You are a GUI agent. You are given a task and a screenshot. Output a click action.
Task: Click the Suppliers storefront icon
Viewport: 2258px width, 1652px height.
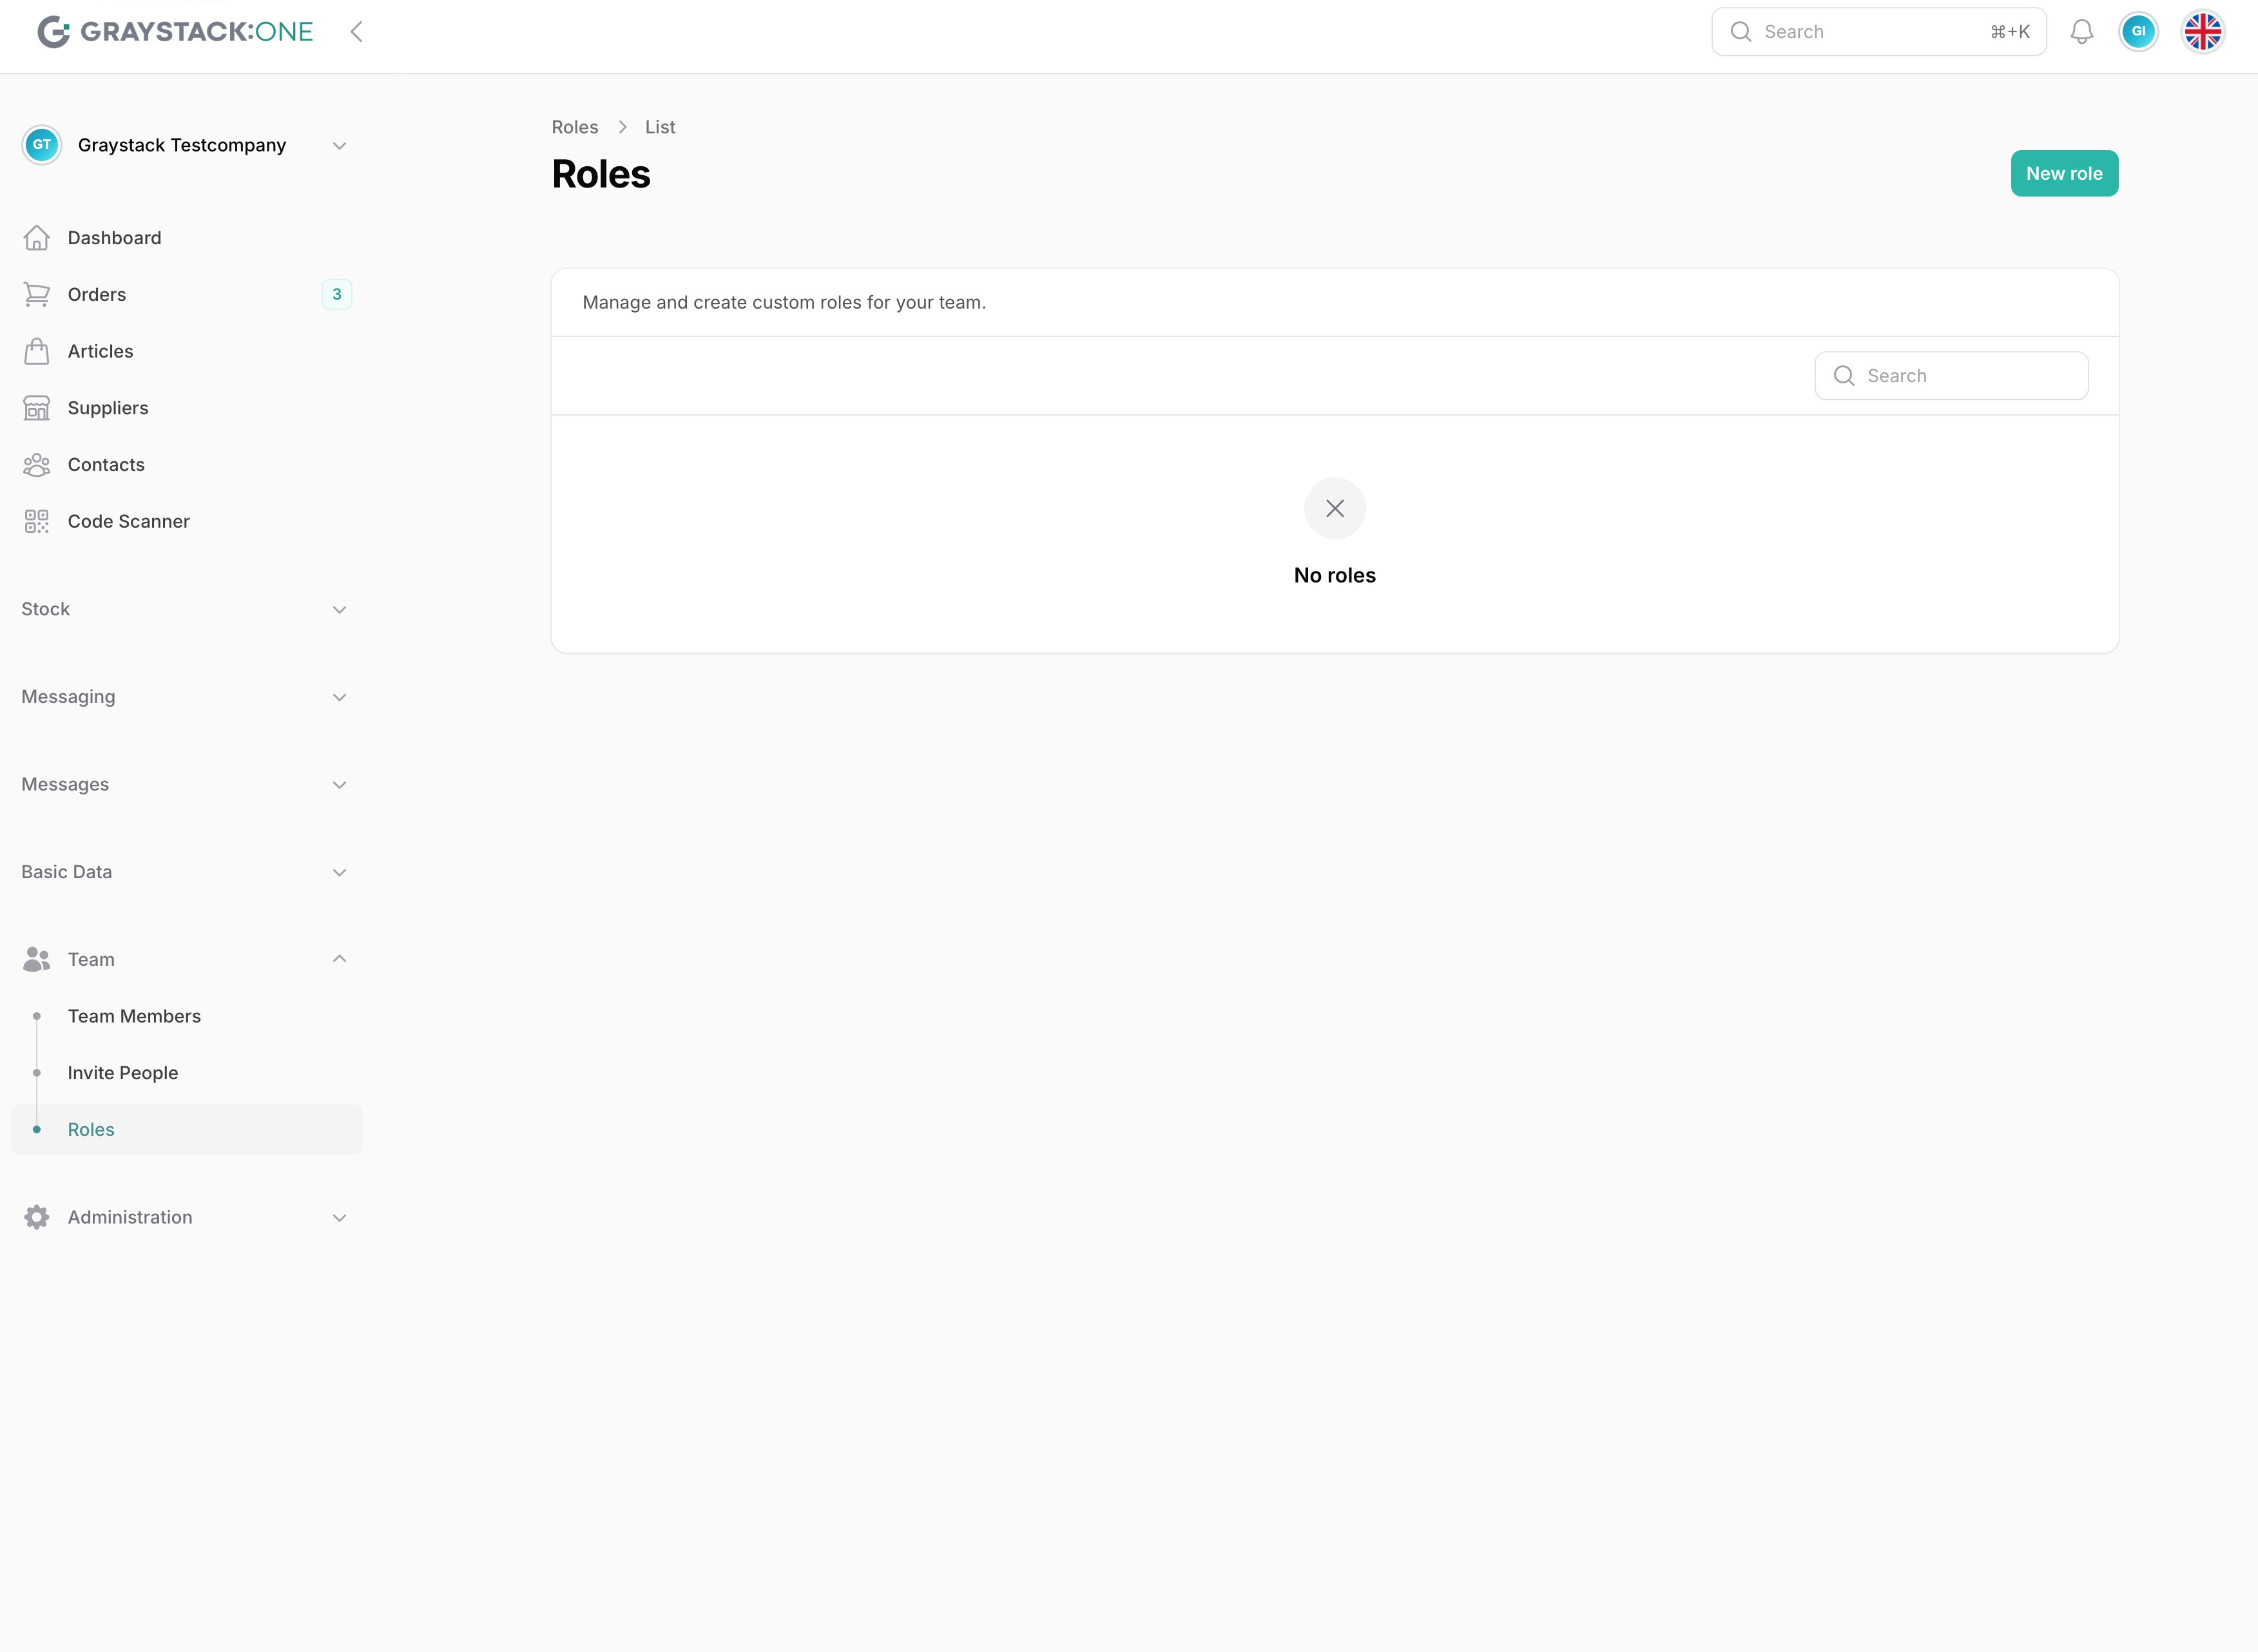37,408
